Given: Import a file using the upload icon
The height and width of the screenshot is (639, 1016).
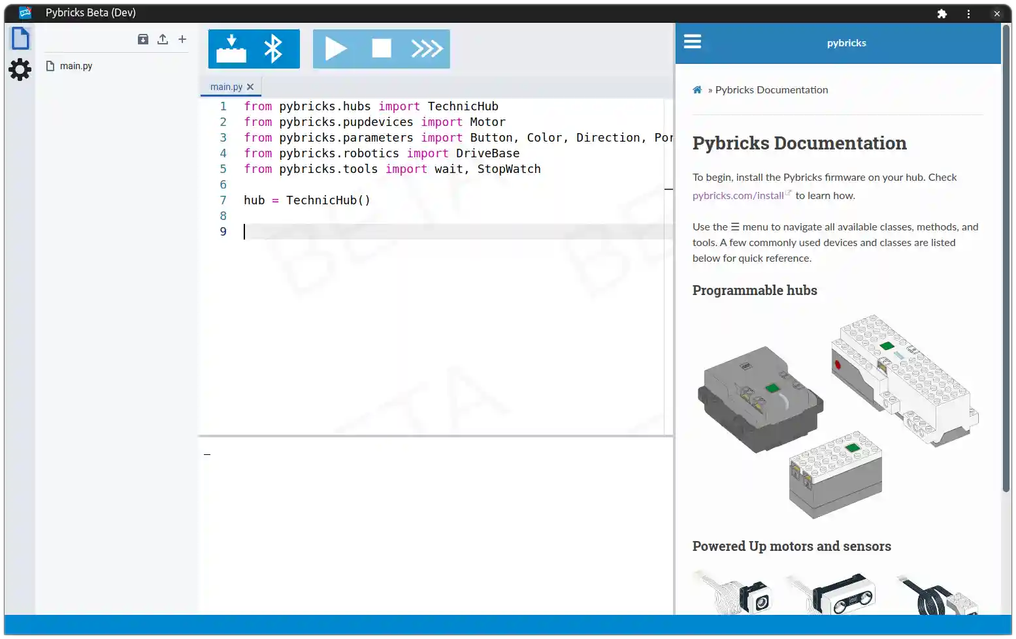Looking at the screenshot, I should [162, 39].
